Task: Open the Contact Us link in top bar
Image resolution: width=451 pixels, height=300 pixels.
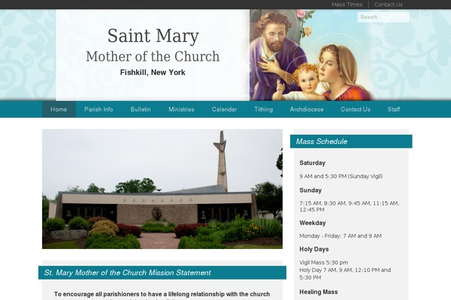Action: pyautogui.click(x=389, y=4)
